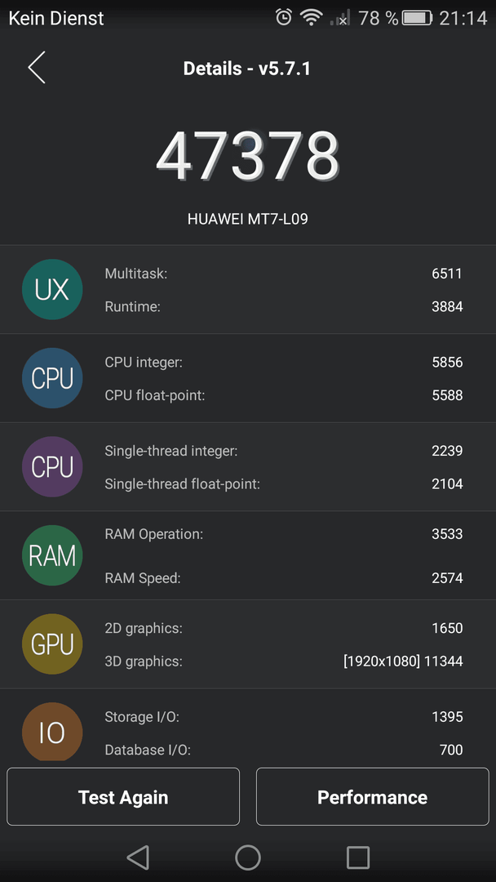Tap the alarm clock status icon
The width and height of the screenshot is (496, 882).
(284, 17)
